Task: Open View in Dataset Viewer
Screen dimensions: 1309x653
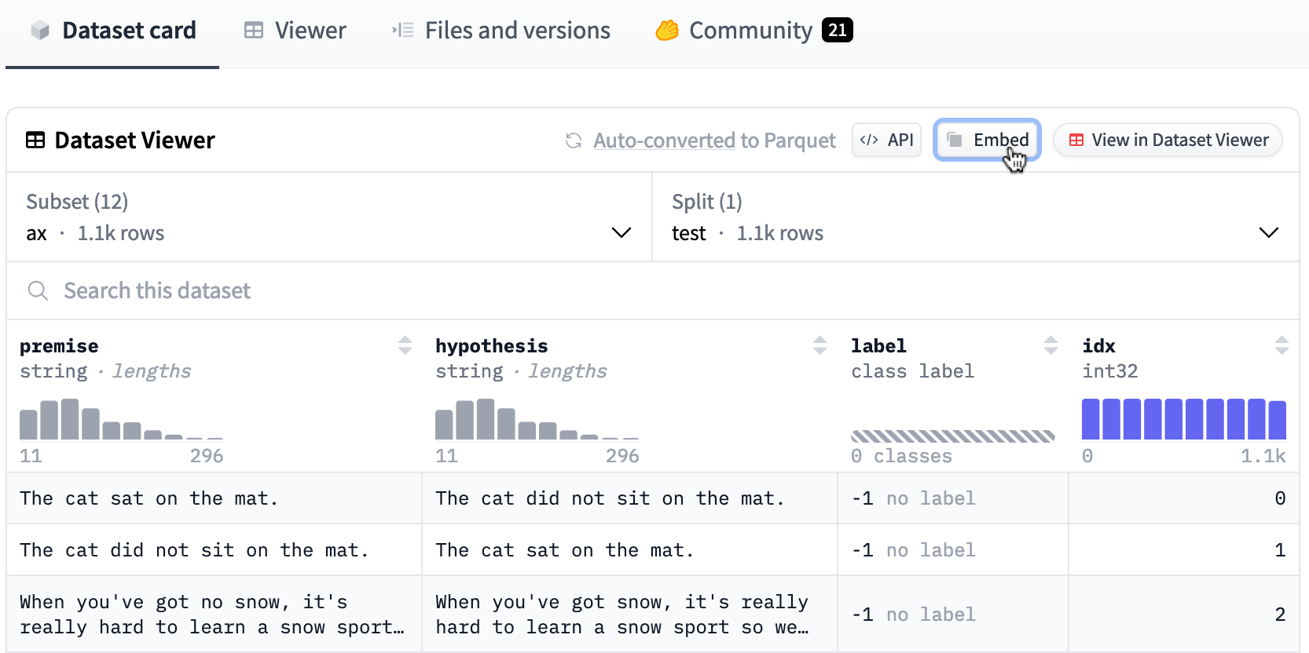Action: coord(1168,140)
